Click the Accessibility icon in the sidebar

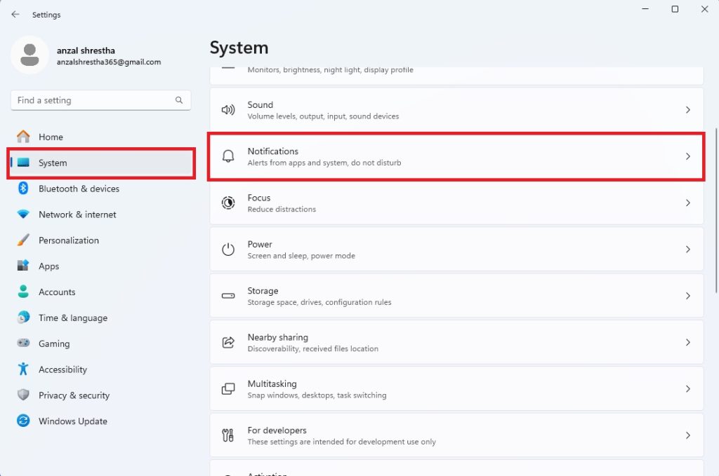coord(22,369)
